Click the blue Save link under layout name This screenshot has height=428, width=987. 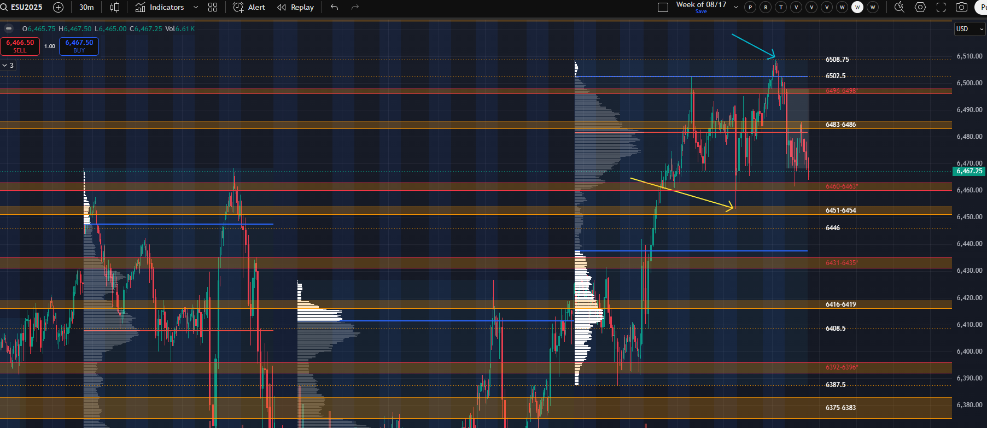[701, 11]
